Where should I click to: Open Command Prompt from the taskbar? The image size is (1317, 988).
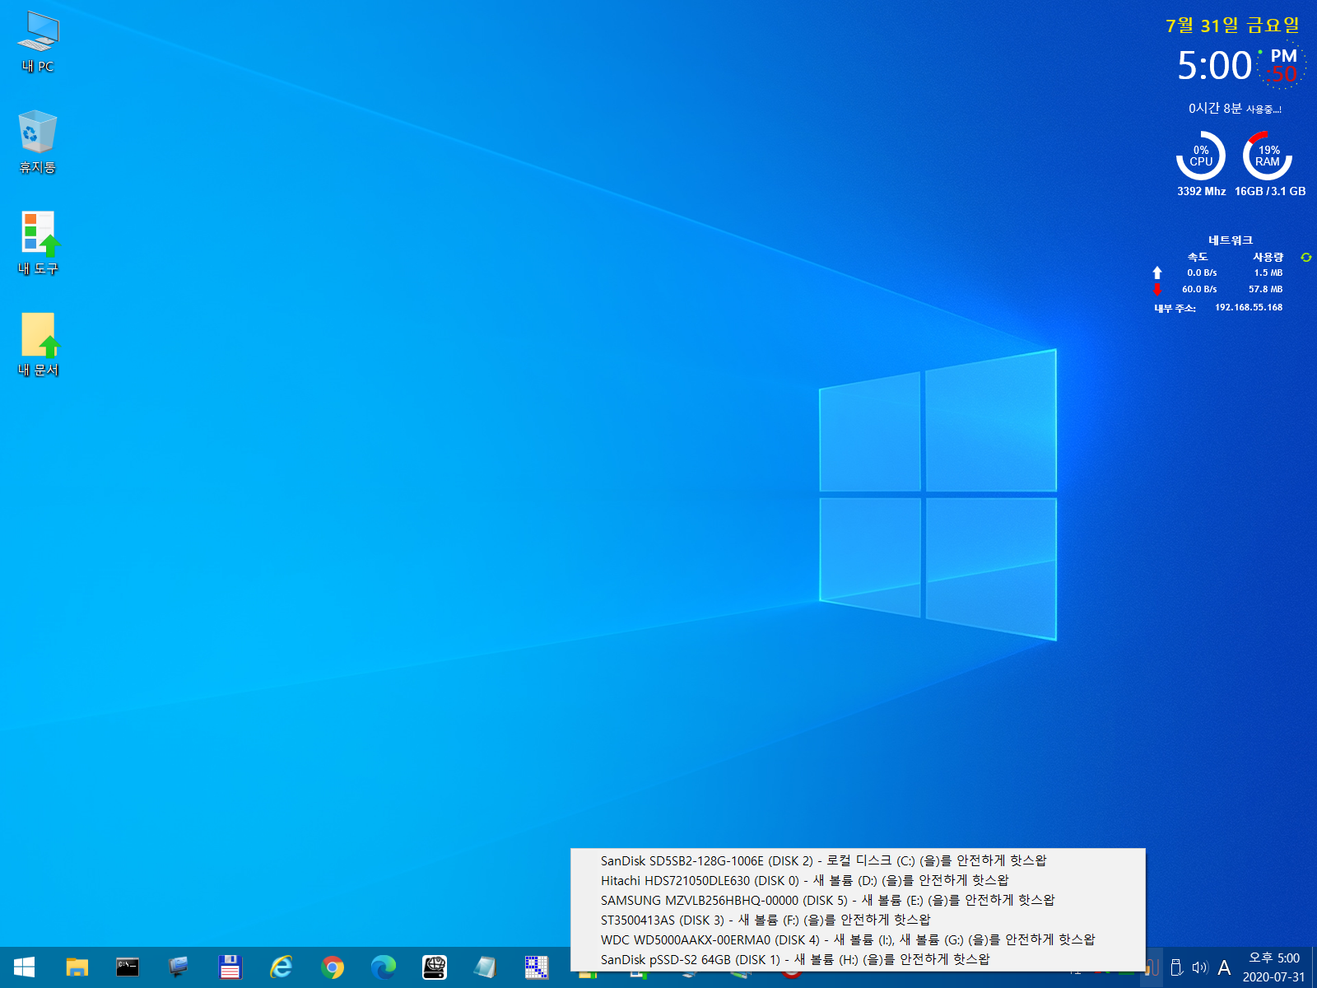tap(128, 967)
